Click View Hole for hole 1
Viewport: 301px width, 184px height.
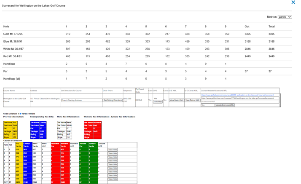[113, 150]
